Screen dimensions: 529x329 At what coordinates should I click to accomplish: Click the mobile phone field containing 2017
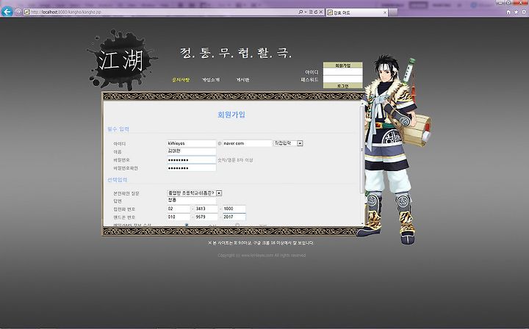pyautogui.click(x=234, y=217)
